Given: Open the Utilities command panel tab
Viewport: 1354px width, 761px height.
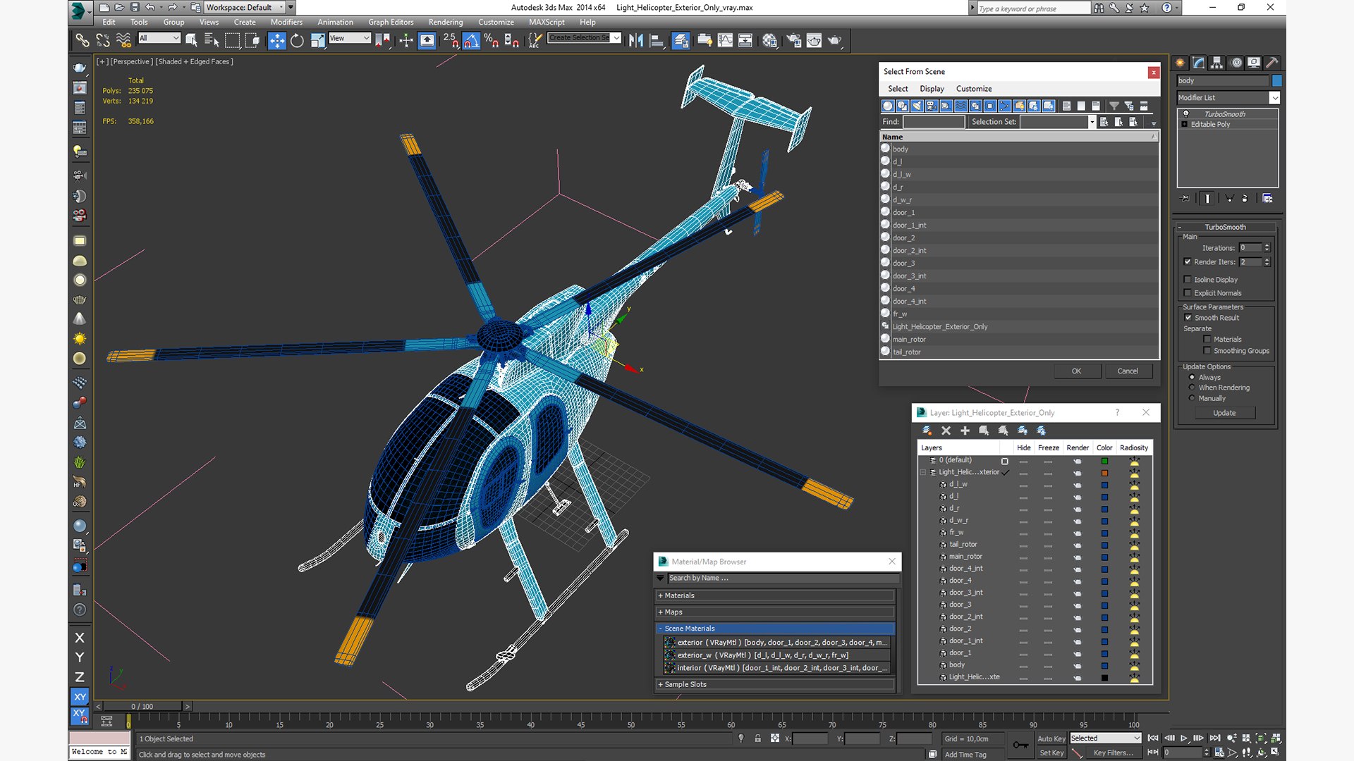Looking at the screenshot, I should pyautogui.click(x=1272, y=63).
